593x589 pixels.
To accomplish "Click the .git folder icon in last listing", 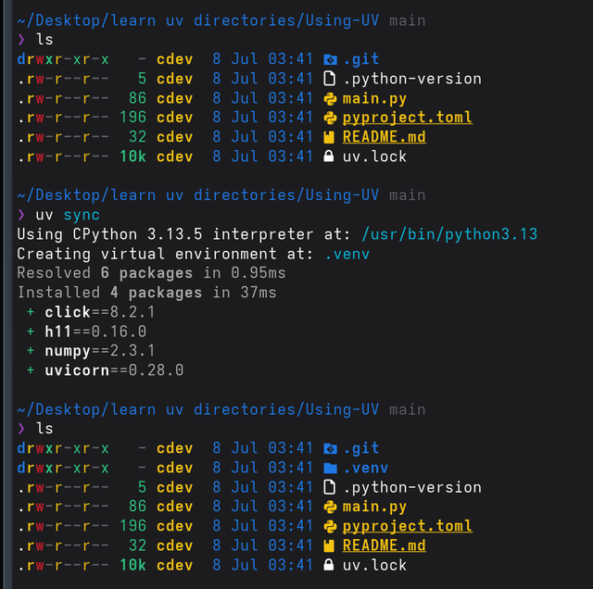I will (330, 449).
